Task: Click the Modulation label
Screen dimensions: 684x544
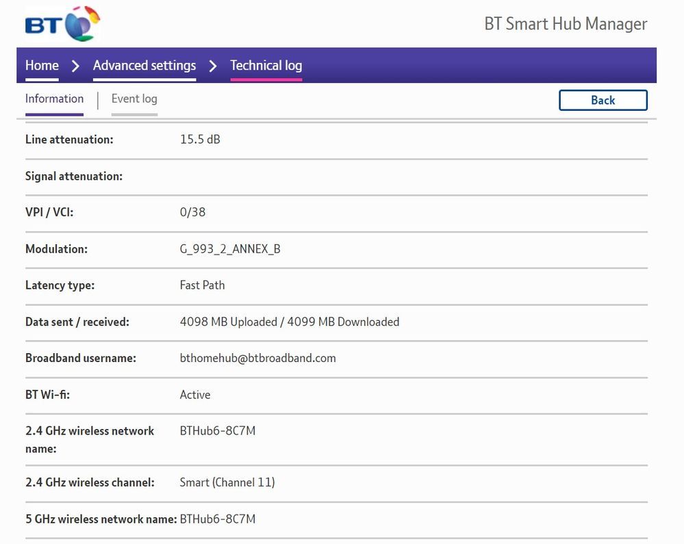Action: 56,249
